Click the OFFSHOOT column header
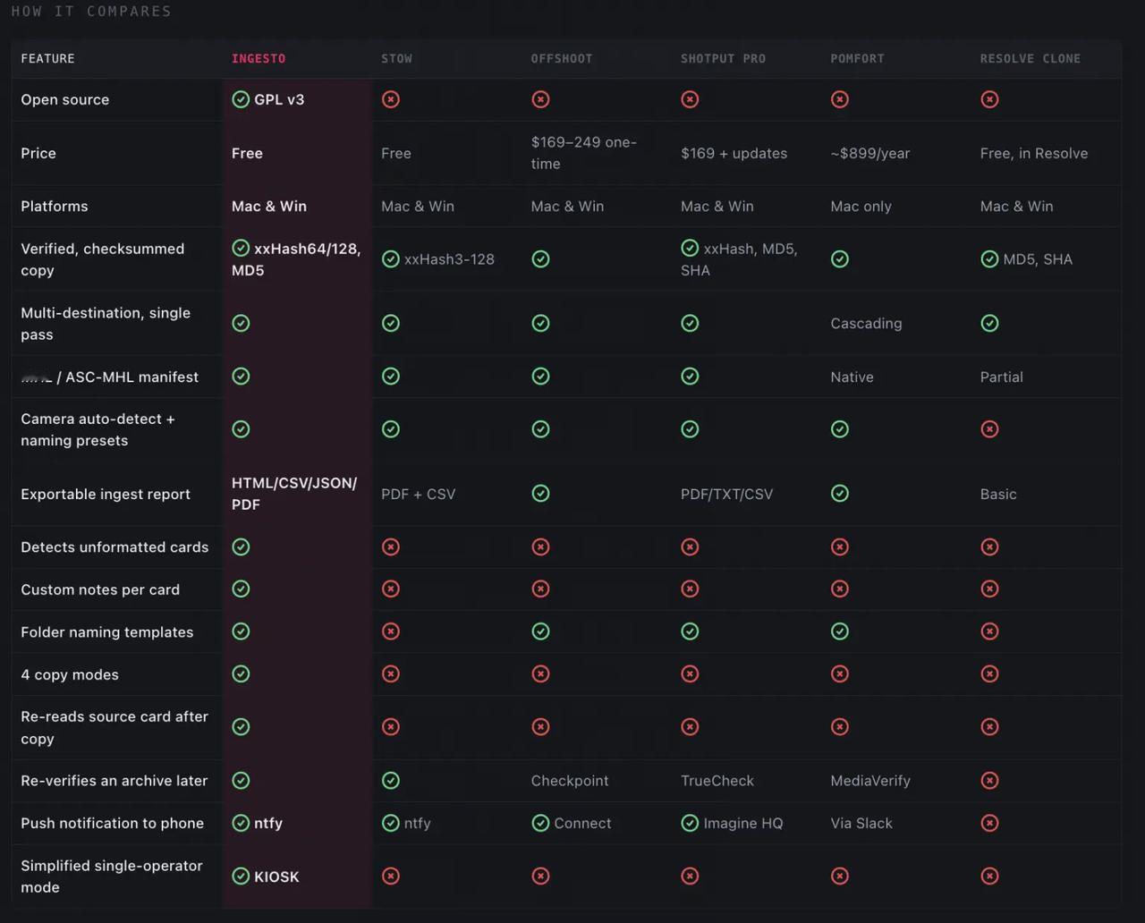 click(562, 59)
